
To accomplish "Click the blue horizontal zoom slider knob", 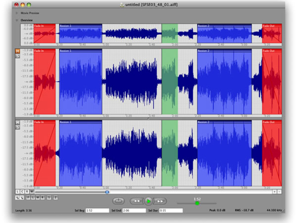I will 107,192.
